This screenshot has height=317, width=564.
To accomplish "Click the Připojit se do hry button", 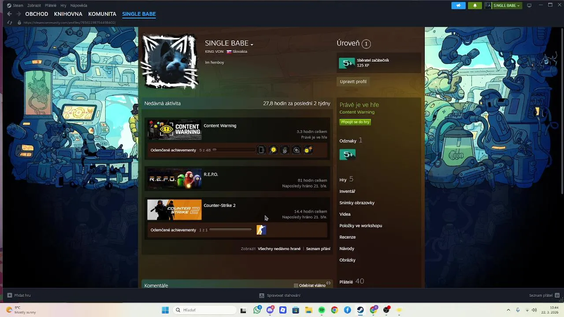I will point(355,122).
